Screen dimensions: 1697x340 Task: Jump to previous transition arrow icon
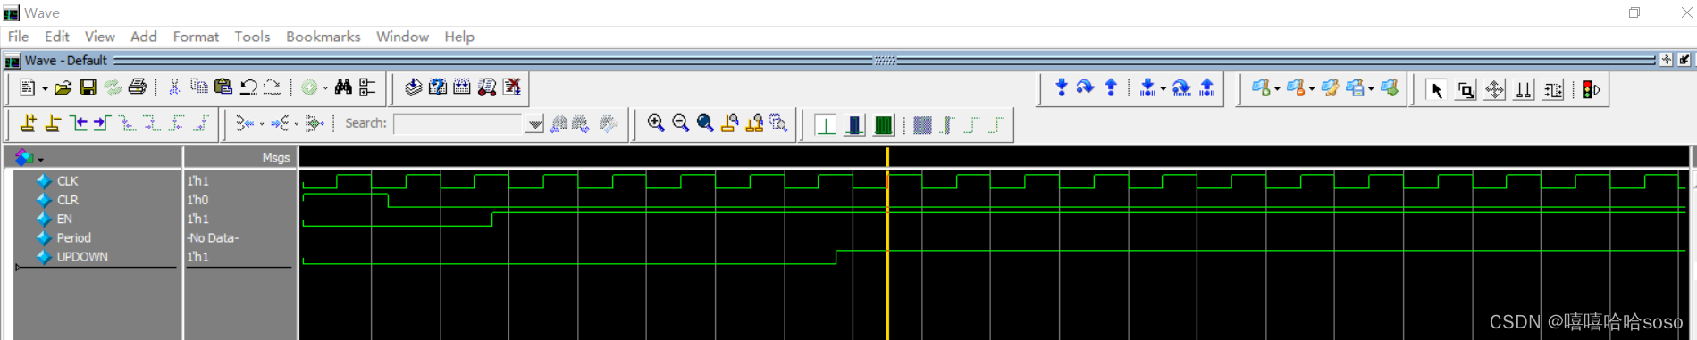(x=79, y=123)
